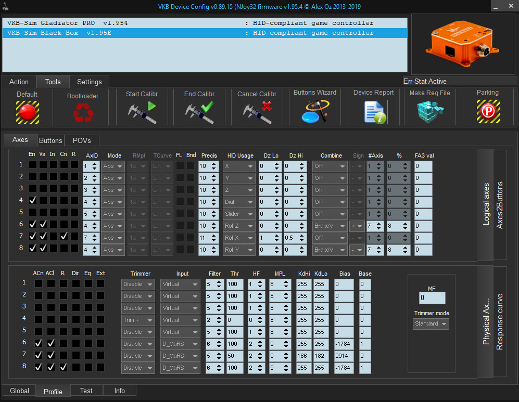Switch to the Settings tab
Screen dimensions: 519x402
pyautogui.click(x=90, y=82)
